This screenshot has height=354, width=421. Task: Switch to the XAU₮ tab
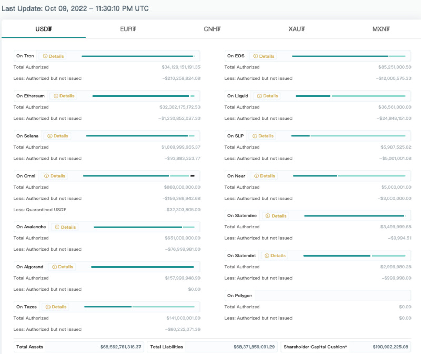(297, 29)
